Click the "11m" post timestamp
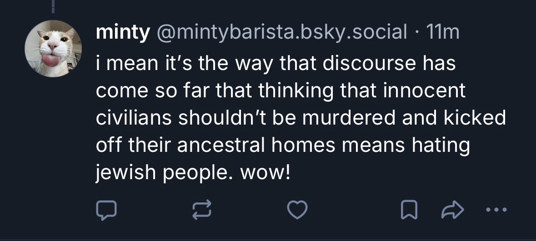The width and height of the screenshot is (536, 241). coord(443,32)
